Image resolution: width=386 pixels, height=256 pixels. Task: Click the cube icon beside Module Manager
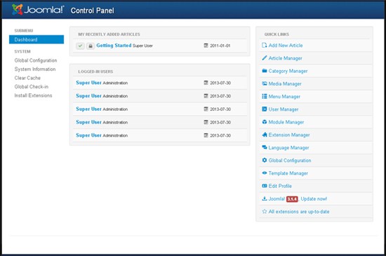coord(265,122)
